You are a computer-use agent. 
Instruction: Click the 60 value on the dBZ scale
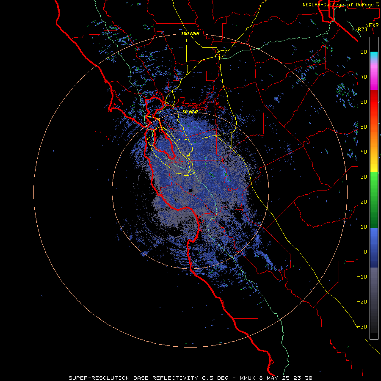click(x=364, y=102)
